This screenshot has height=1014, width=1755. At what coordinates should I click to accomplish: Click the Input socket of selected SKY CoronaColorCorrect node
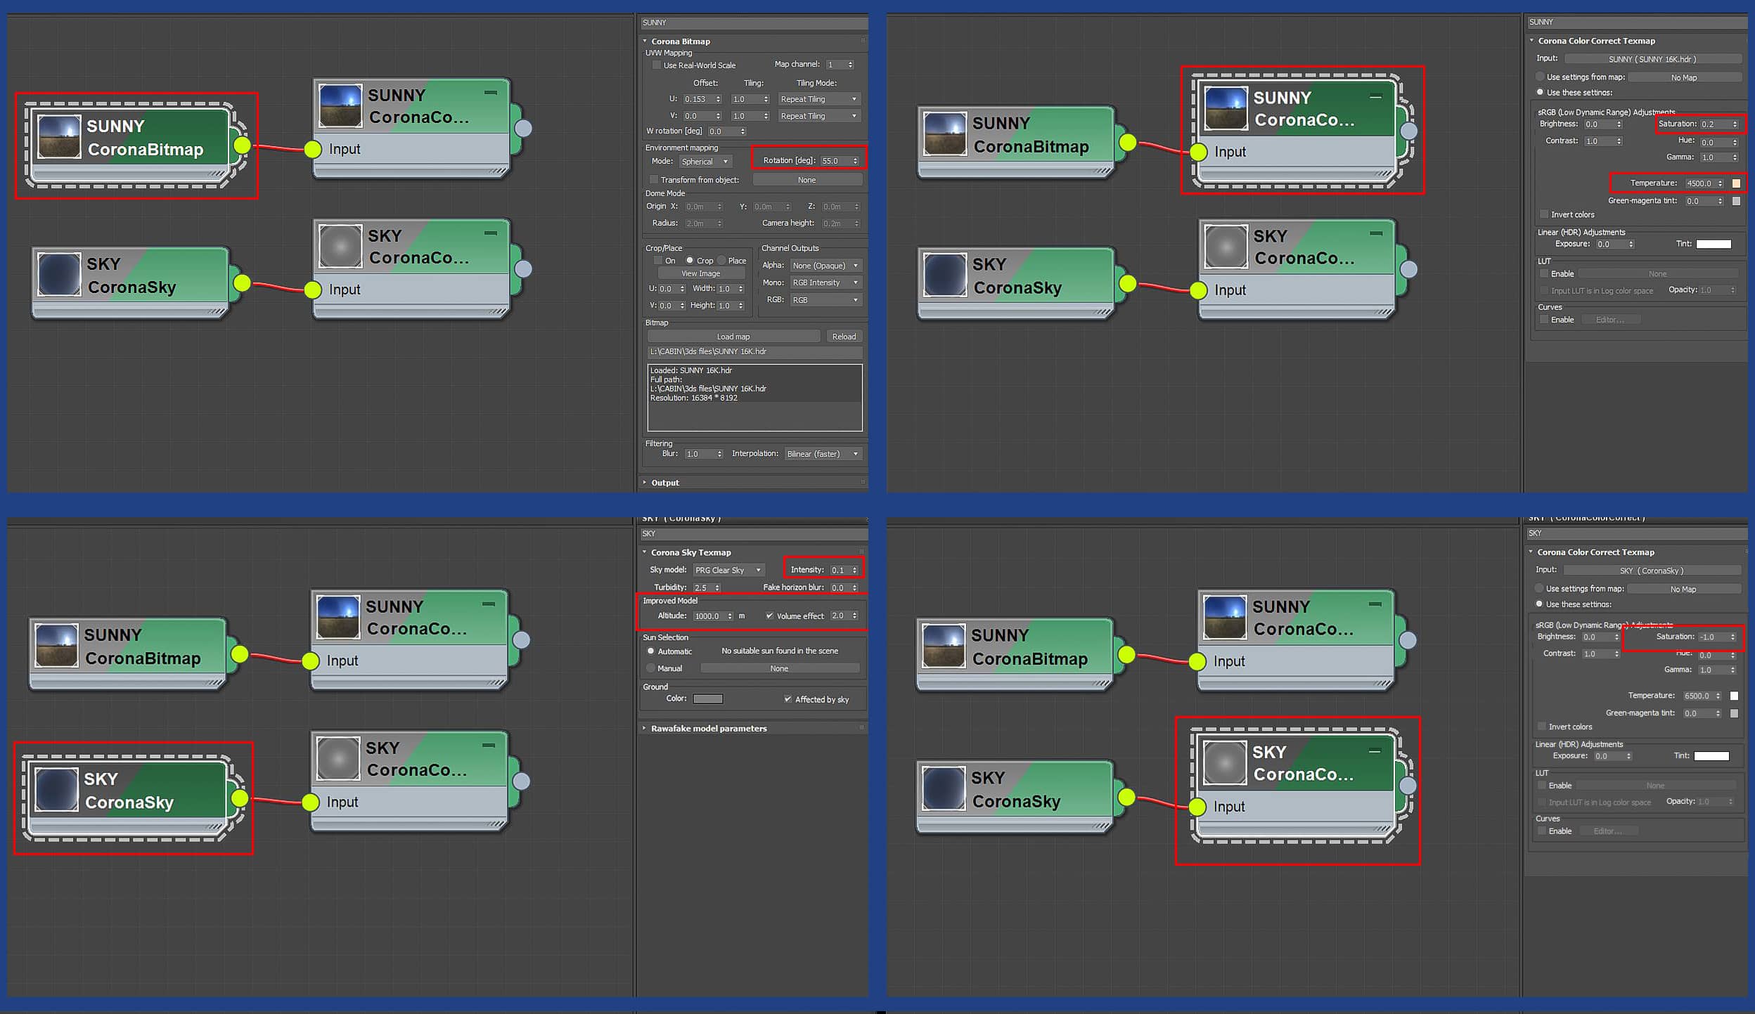point(1197,807)
